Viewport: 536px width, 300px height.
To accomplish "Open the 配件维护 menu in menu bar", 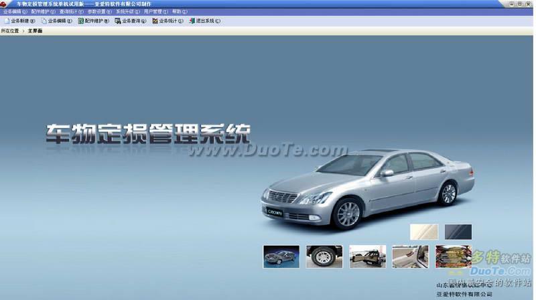I will [43, 11].
